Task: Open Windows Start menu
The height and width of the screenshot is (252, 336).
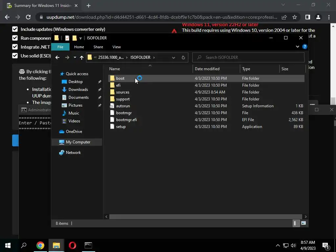Action: tap(8, 245)
